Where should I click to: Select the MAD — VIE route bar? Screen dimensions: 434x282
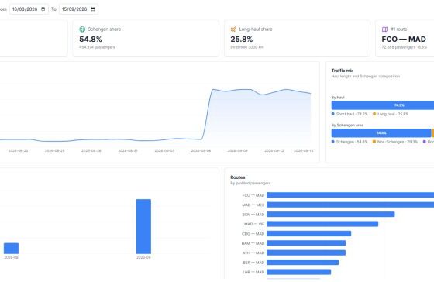pyautogui.click(x=322, y=224)
